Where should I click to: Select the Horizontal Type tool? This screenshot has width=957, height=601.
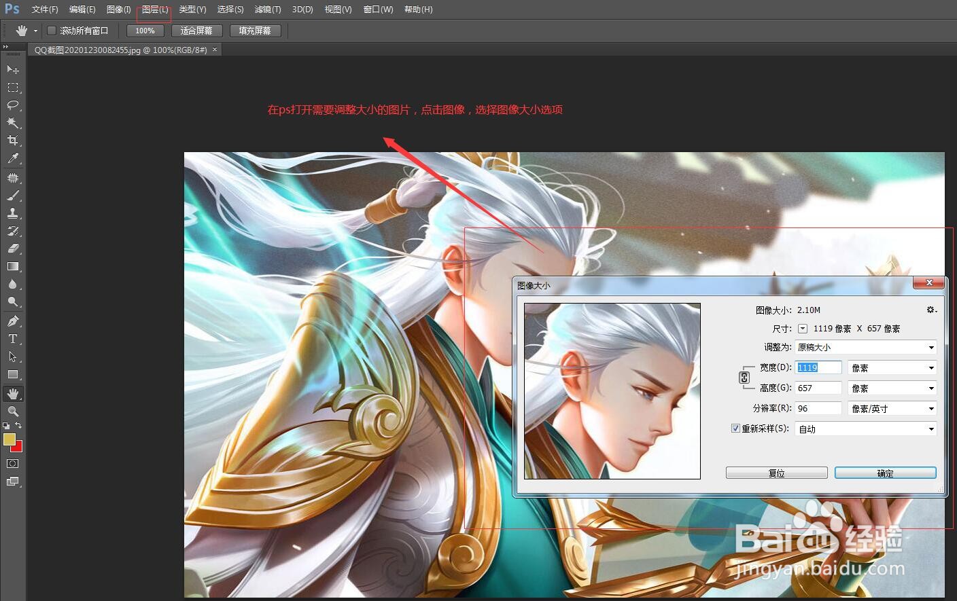pyautogui.click(x=13, y=339)
